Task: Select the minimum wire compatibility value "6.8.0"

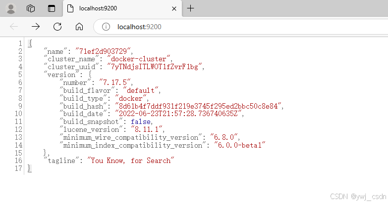Action: pyautogui.click(x=223, y=137)
